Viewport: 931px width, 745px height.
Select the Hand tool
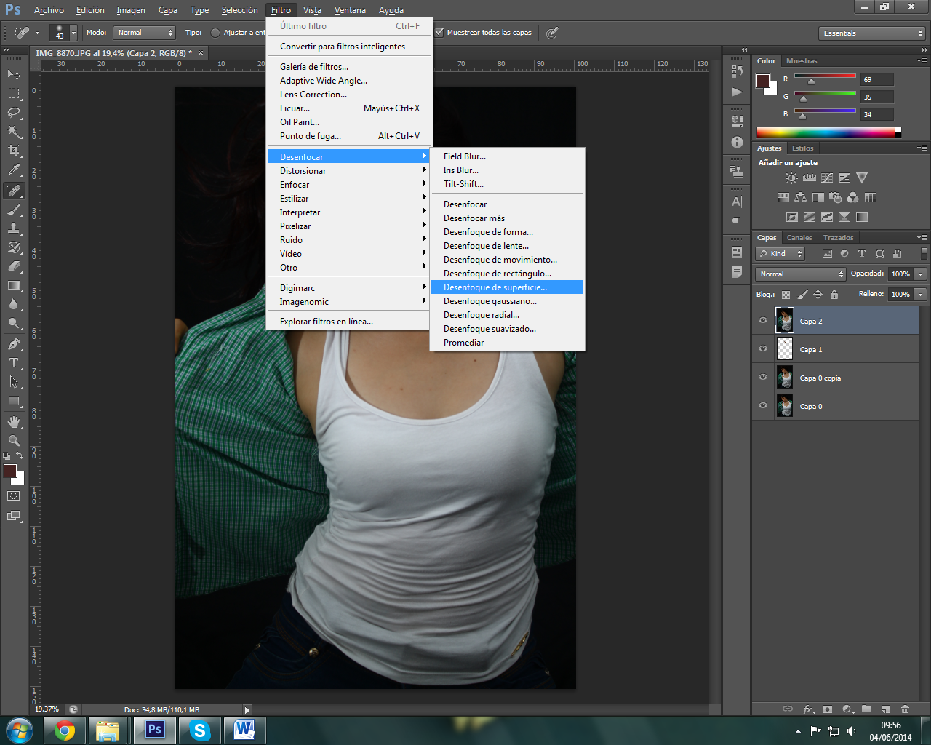[15, 421]
